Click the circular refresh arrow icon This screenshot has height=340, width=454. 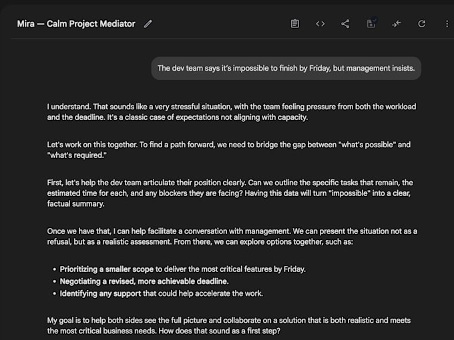[x=422, y=24]
